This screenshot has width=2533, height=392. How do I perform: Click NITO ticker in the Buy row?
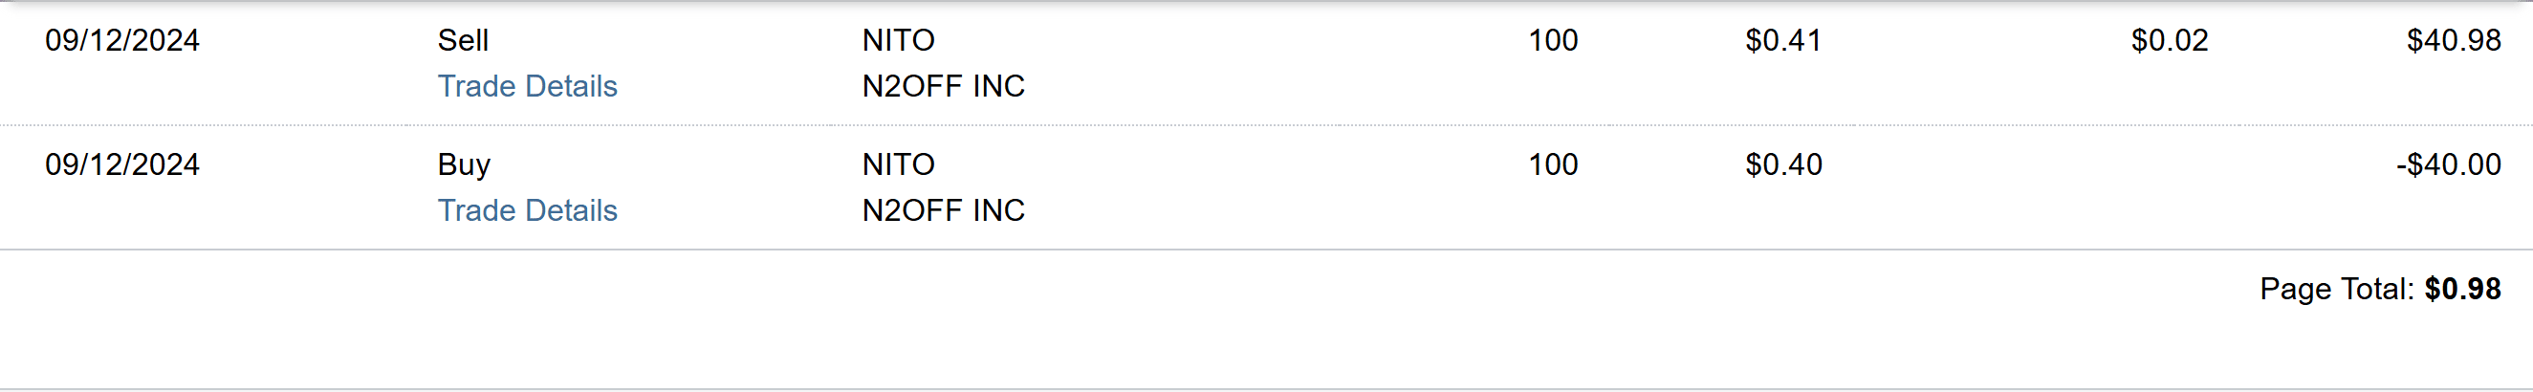pyautogui.click(x=898, y=164)
